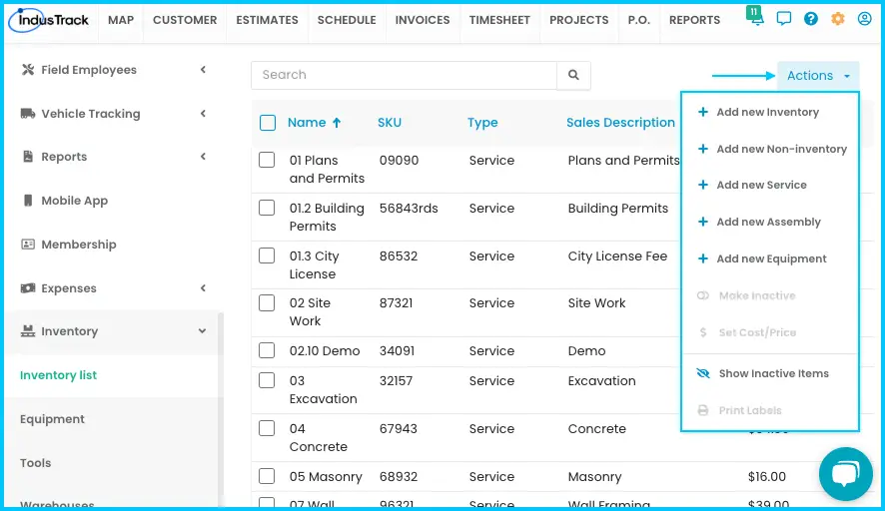Click into the Search input field

(x=405, y=75)
